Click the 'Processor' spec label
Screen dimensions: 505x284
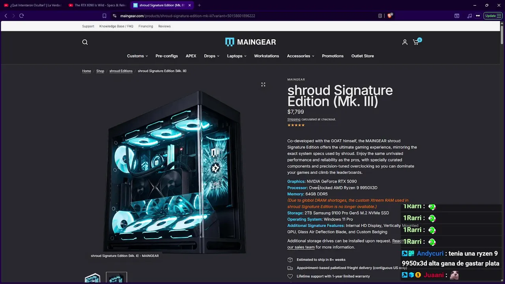pyautogui.click(x=297, y=188)
